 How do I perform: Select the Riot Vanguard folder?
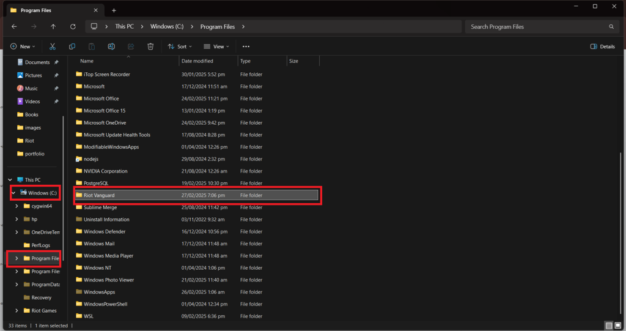coord(196,195)
